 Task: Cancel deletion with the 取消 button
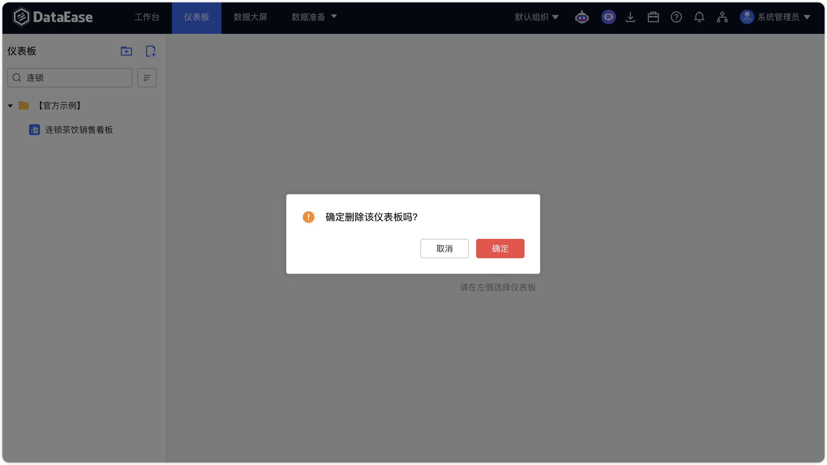444,249
